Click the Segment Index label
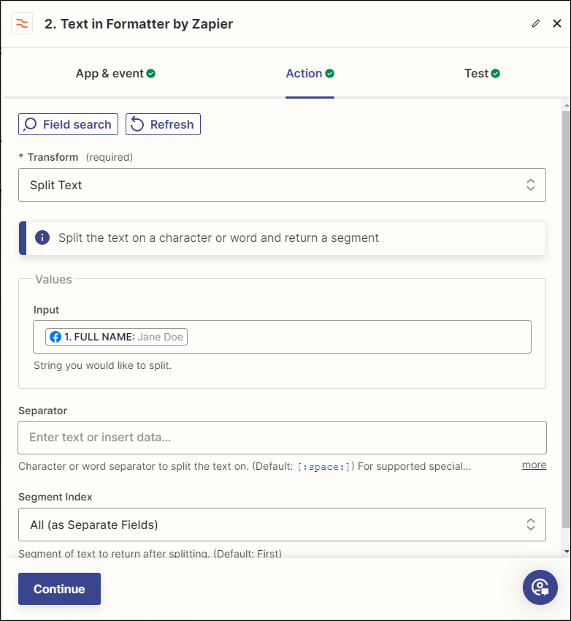 pos(55,497)
